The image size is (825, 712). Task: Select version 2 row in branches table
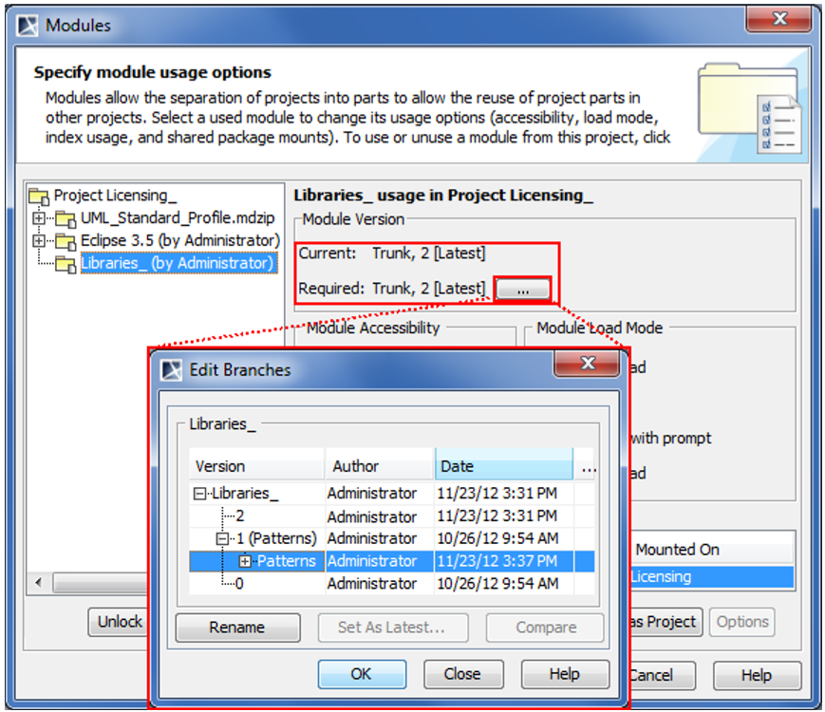coord(392,516)
